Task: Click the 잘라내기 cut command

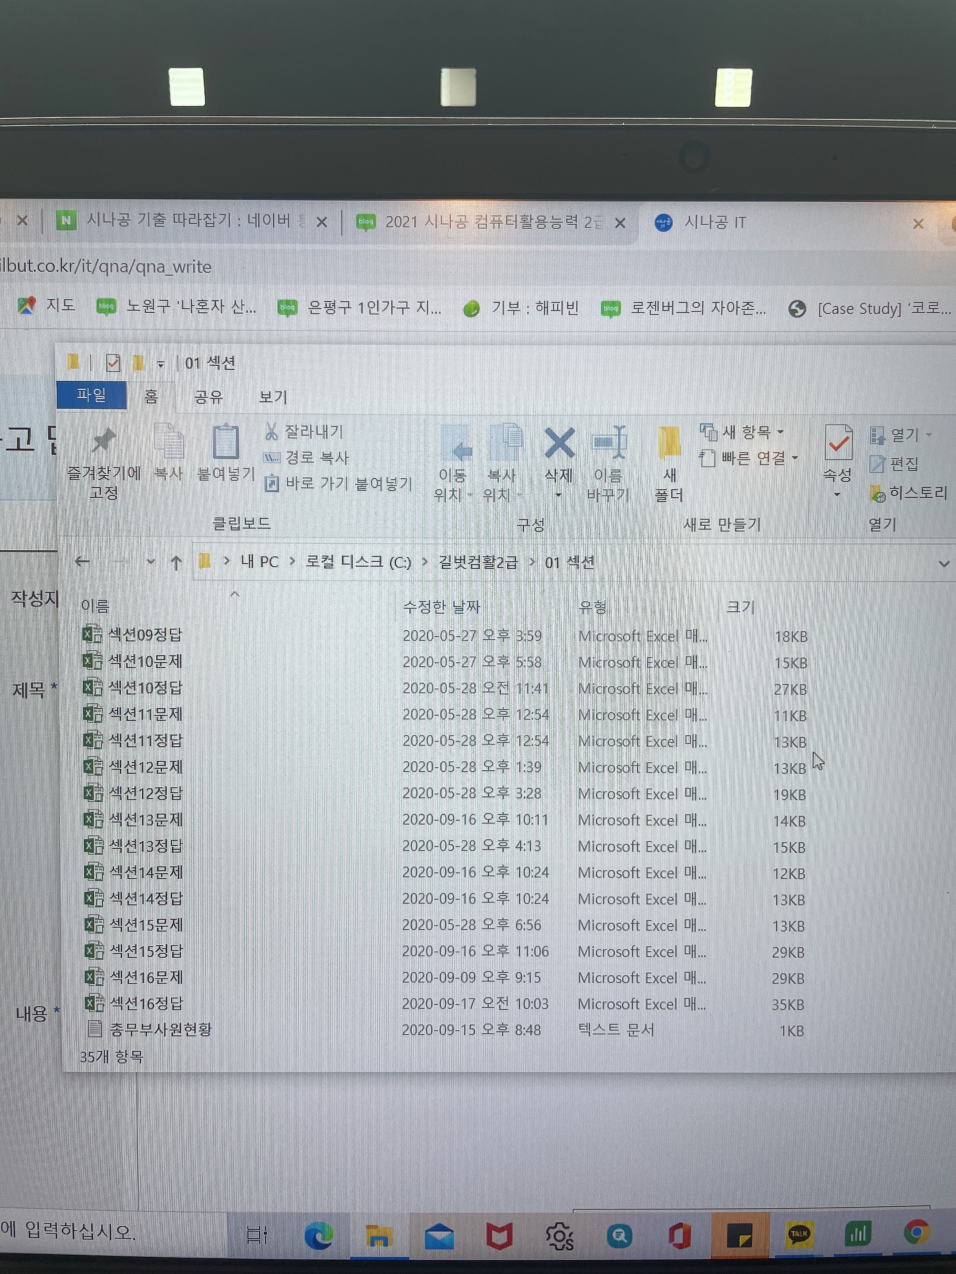Action: (x=304, y=431)
